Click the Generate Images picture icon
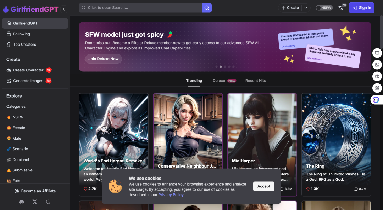 (x=9, y=81)
